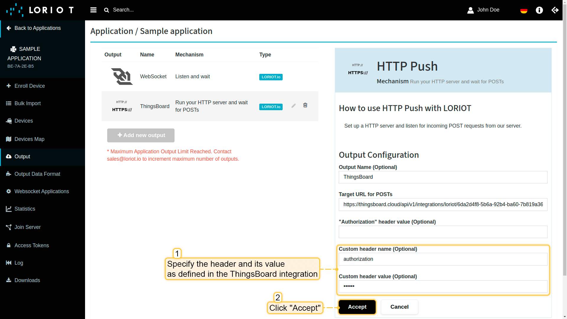Click the pencil edit icon for ThingsBoard
The height and width of the screenshot is (319, 567).
294,106
